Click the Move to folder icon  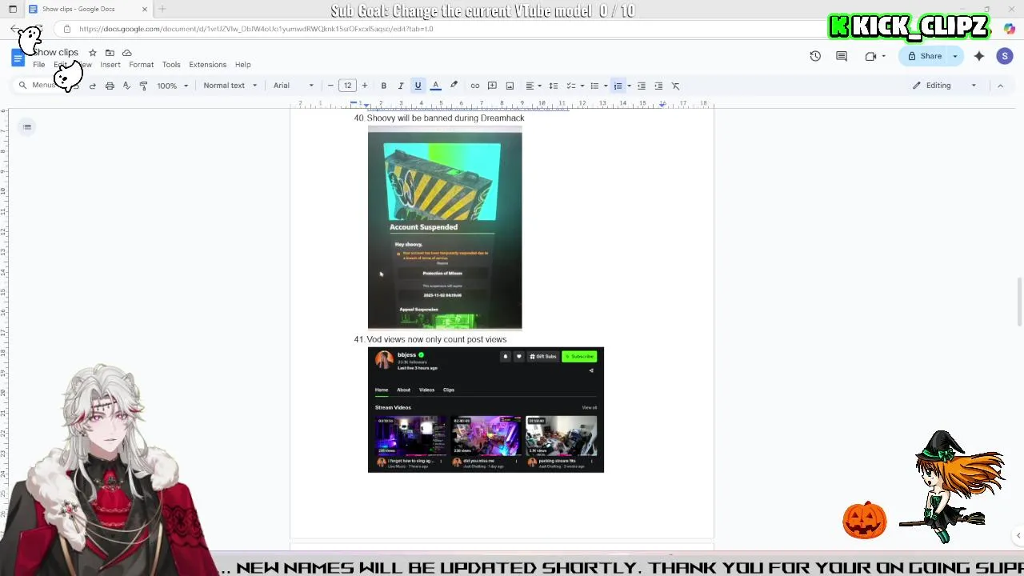(110, 53)
